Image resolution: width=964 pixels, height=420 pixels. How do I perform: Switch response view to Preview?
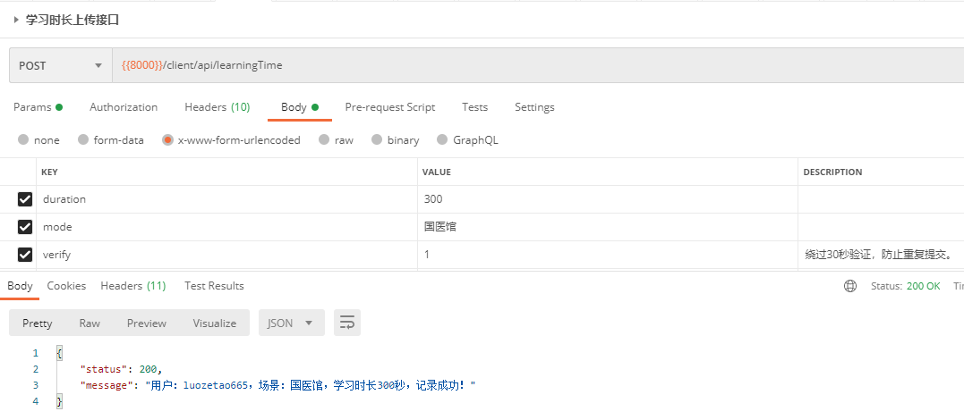coord(146,323)
